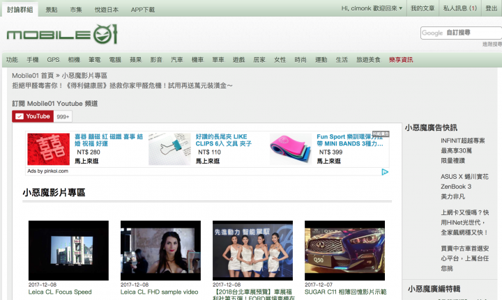Viewport: 502px width, 300px height.
Task: Click 登出 to log out
Action: 491,8
